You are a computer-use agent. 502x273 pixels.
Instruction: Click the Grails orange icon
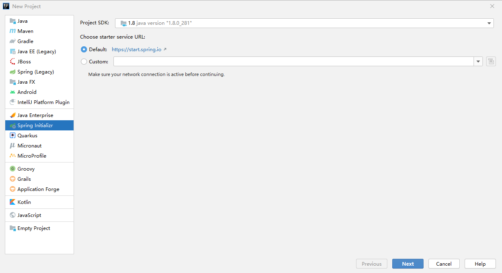[13, 179]
